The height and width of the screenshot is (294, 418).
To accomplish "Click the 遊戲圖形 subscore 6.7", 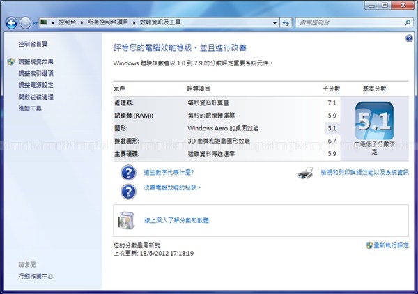I will pyautogui.click(x=332, y=141).
